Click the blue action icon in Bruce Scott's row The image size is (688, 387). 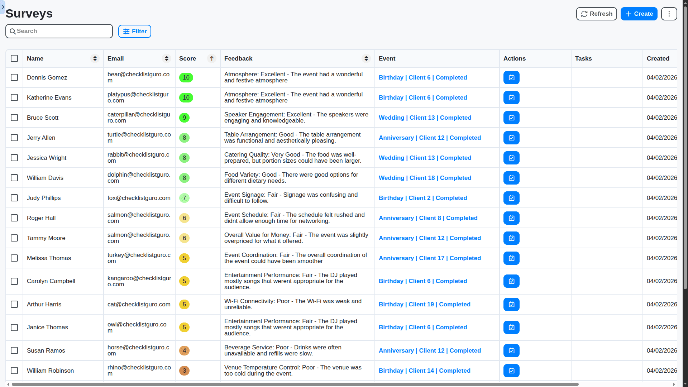(x=511, y=118)
